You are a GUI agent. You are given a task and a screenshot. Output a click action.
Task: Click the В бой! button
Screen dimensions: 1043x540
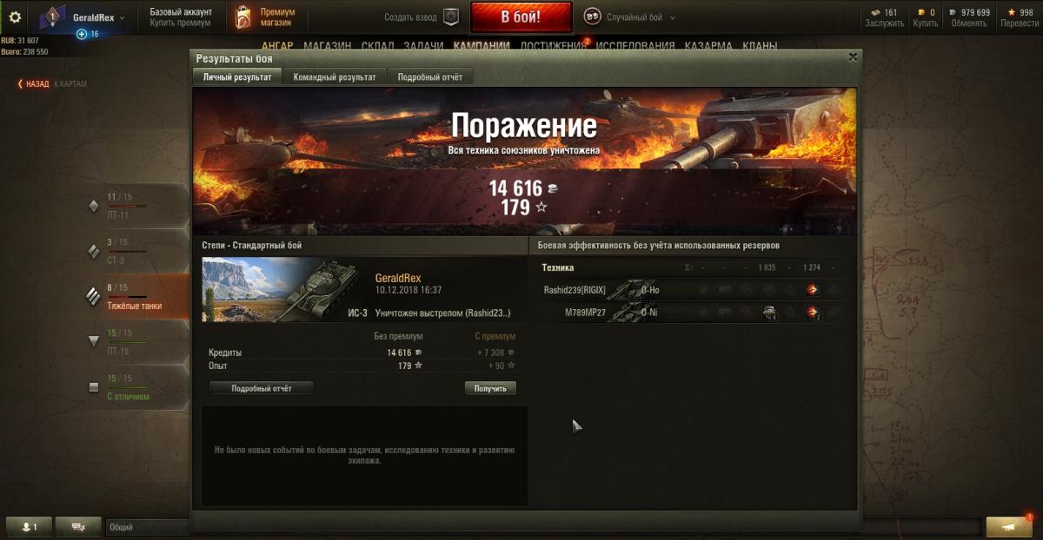521,16
